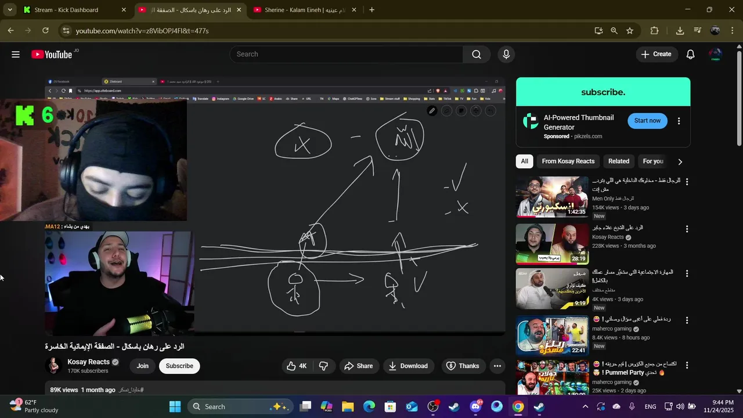Open the Chrome tab search dropdown
This screenshot has height=418, width=743.
click(10, 10)
